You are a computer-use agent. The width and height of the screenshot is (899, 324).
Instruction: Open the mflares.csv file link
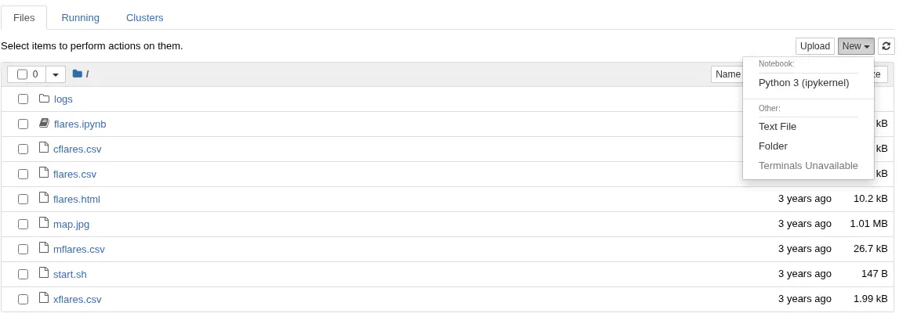(x=78, y=249)
